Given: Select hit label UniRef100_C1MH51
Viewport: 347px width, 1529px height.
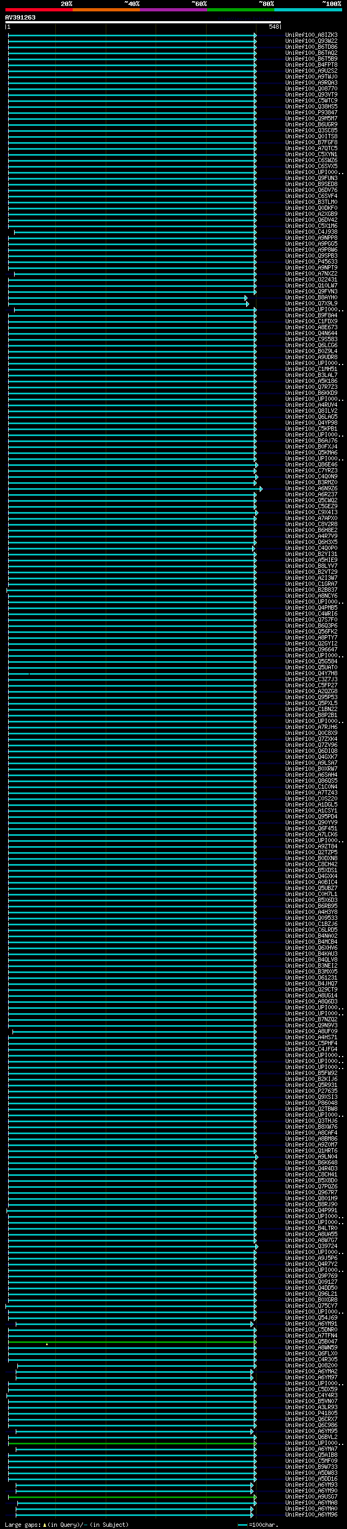Looking at the screenshot, I should click(311, 369).
